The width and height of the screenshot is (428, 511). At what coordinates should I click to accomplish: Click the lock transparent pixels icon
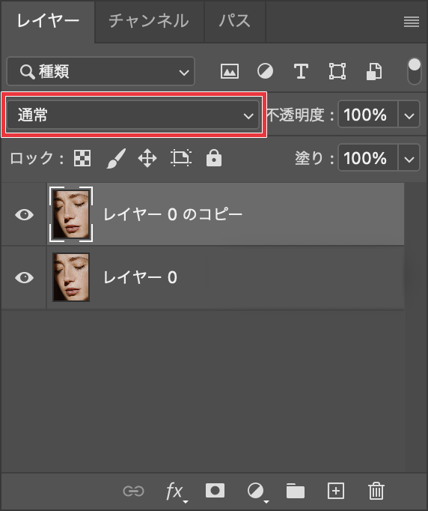[82, 158]
